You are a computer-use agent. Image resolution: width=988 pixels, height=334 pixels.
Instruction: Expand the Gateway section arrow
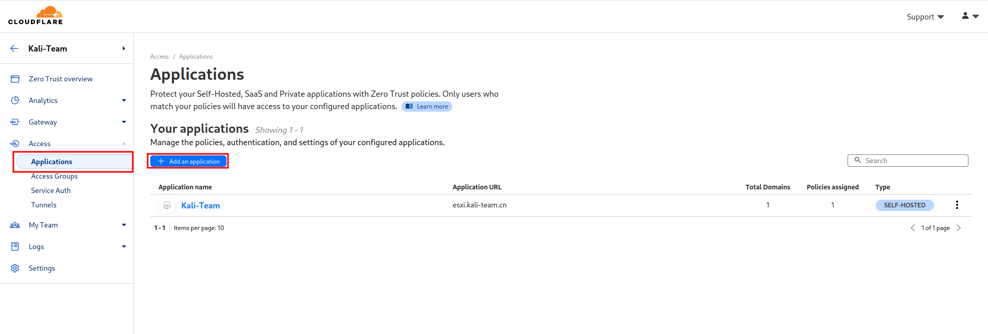[x=124, y=122]
